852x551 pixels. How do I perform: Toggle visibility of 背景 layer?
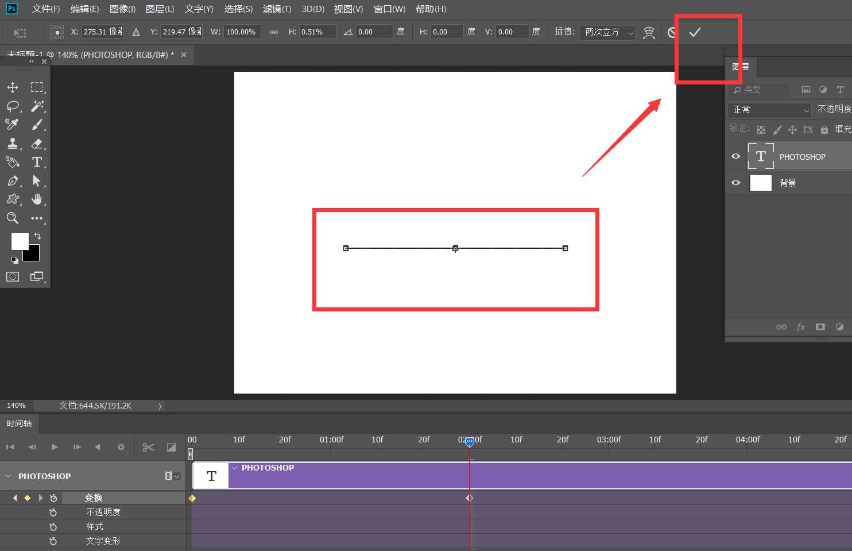(x=735, y=183)
